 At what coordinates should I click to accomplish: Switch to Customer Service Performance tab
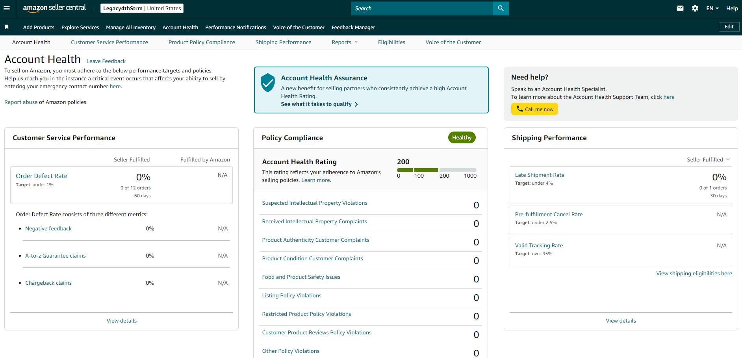click(x=109, y=42)
